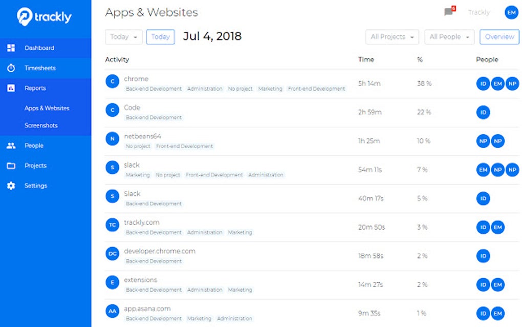Select the People icon in the sidebar

11,145
